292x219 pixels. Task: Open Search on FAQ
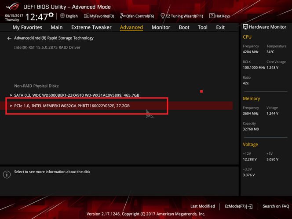click(276, 206)
